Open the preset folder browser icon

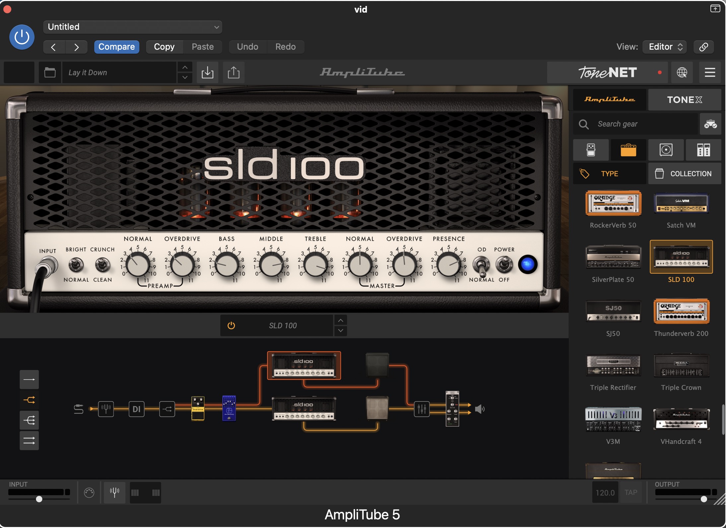[x=50, y=72]
